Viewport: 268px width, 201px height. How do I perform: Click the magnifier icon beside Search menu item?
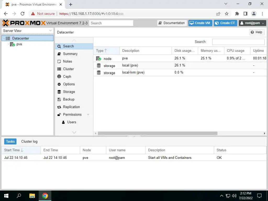pos(59,46)
